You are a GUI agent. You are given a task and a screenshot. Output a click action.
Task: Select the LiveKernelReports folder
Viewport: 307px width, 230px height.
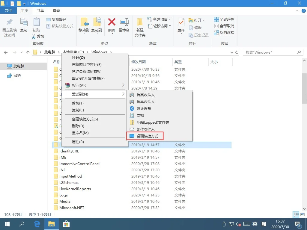[x=75, y=189]
